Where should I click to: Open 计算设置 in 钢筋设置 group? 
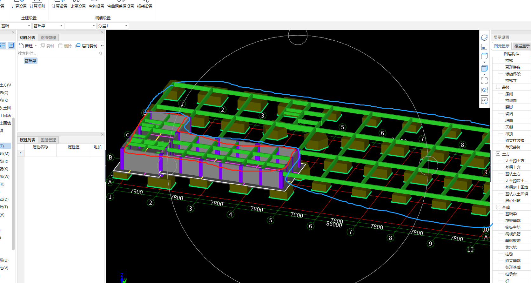coord(60,4)
